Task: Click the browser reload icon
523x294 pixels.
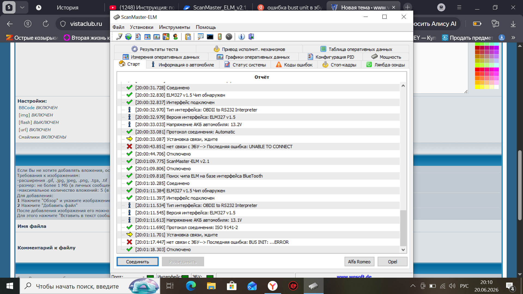Action: coord(46,24)
